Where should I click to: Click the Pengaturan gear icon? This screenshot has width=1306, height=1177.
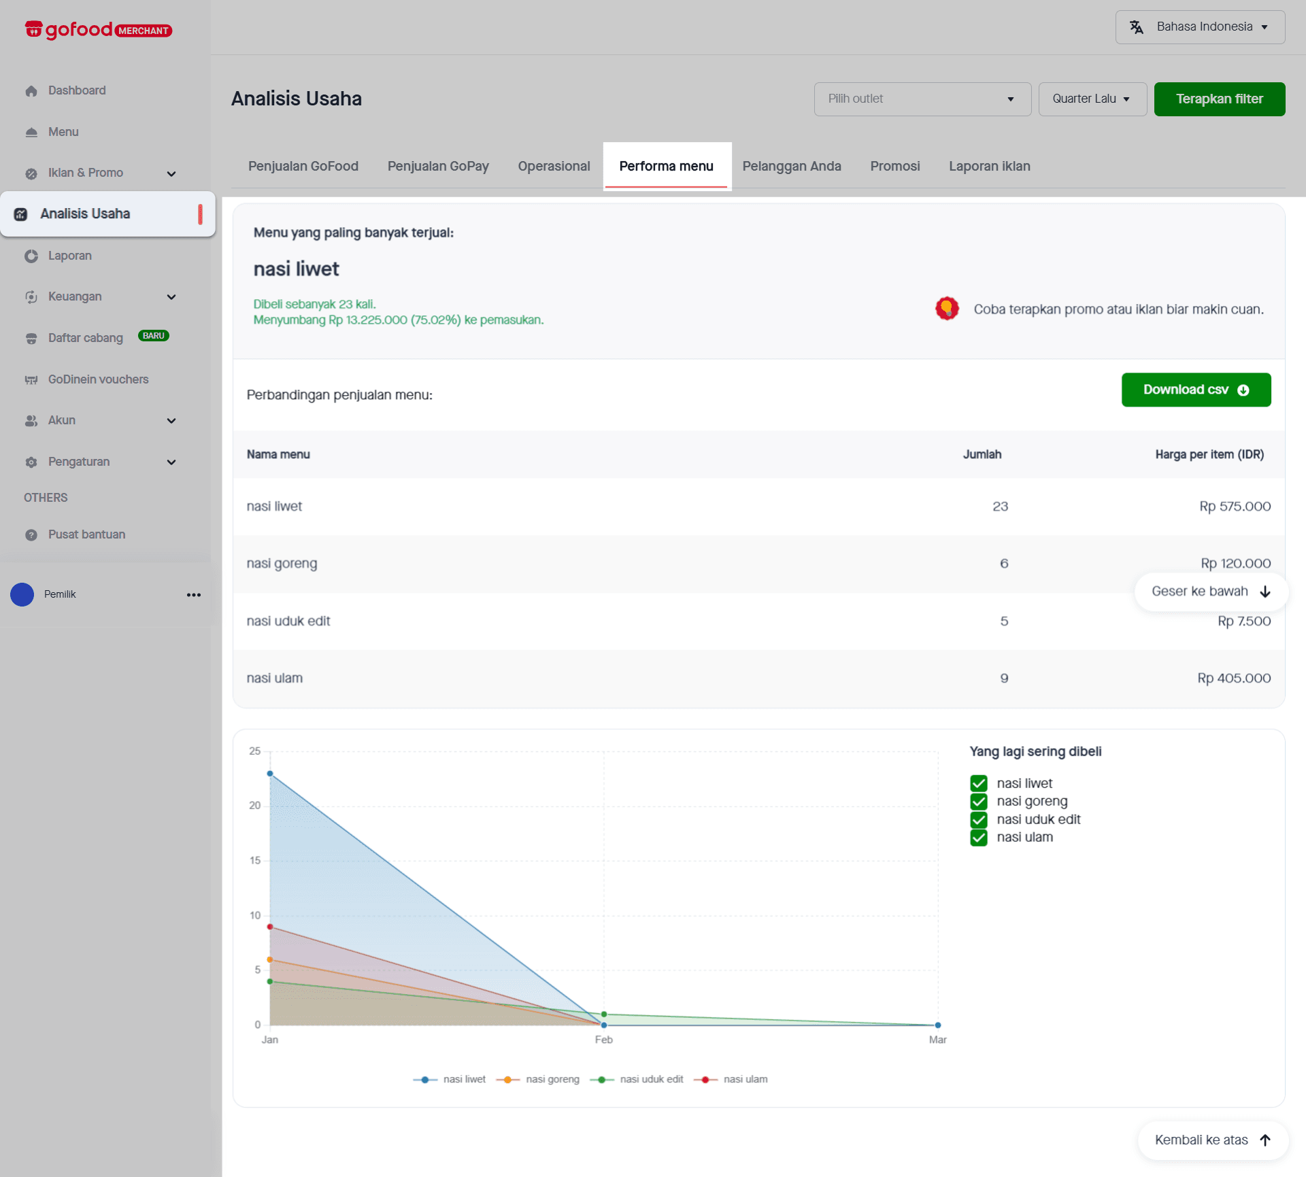pos(31,462)
